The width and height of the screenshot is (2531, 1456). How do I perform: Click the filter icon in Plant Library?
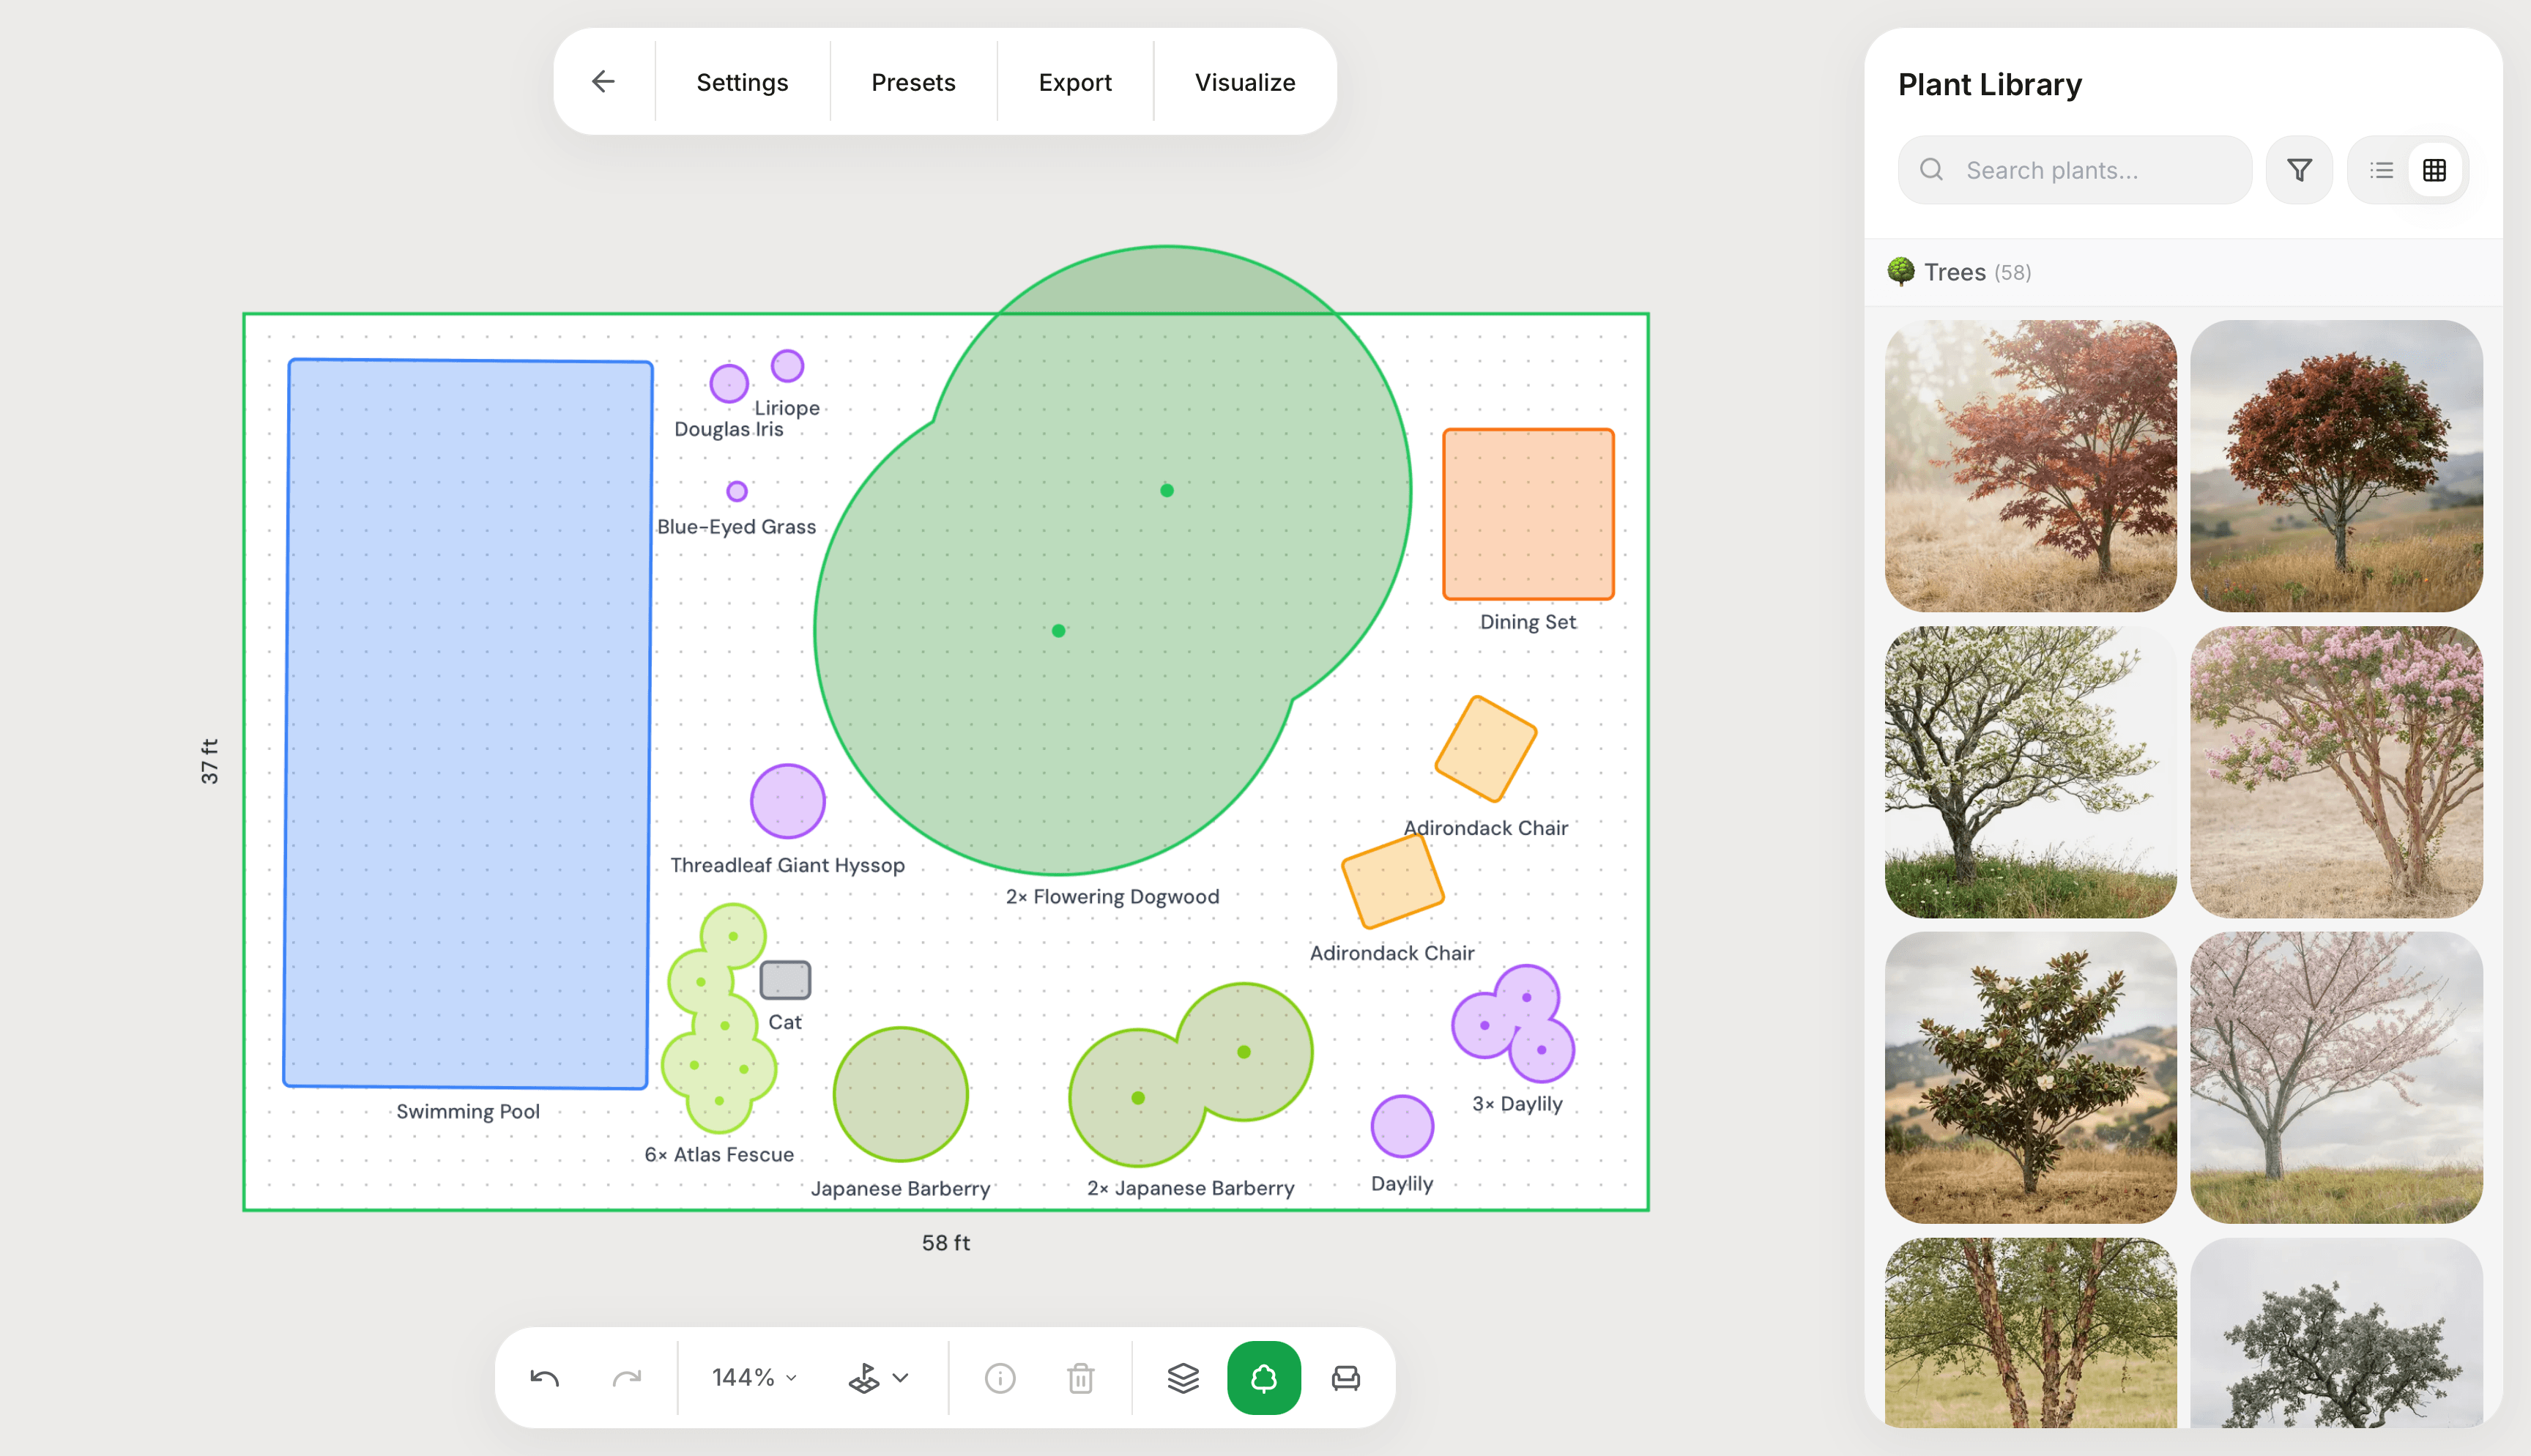point(2300,170)
